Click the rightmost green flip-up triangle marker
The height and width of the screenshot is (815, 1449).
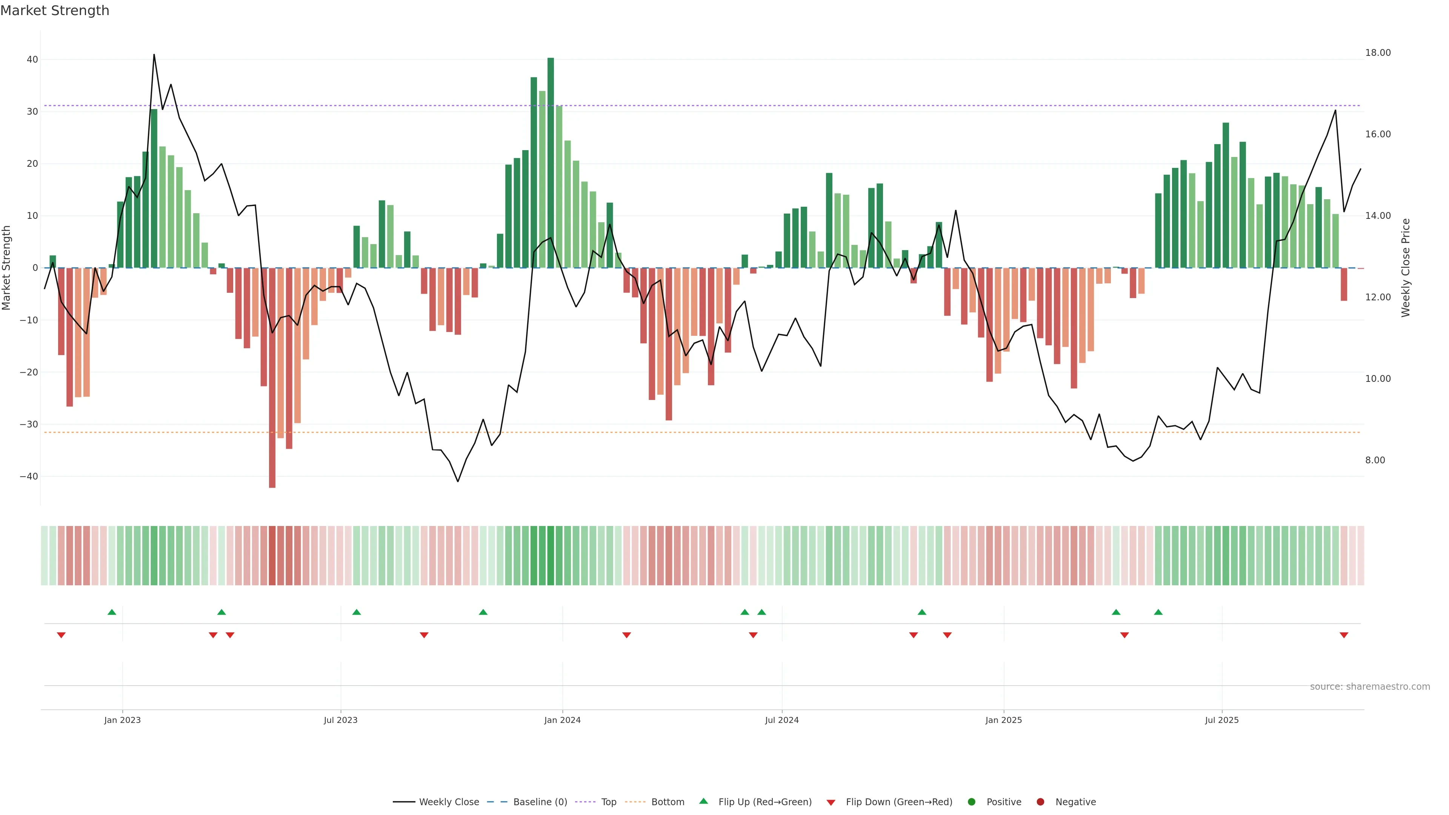tap(1158, 612)
